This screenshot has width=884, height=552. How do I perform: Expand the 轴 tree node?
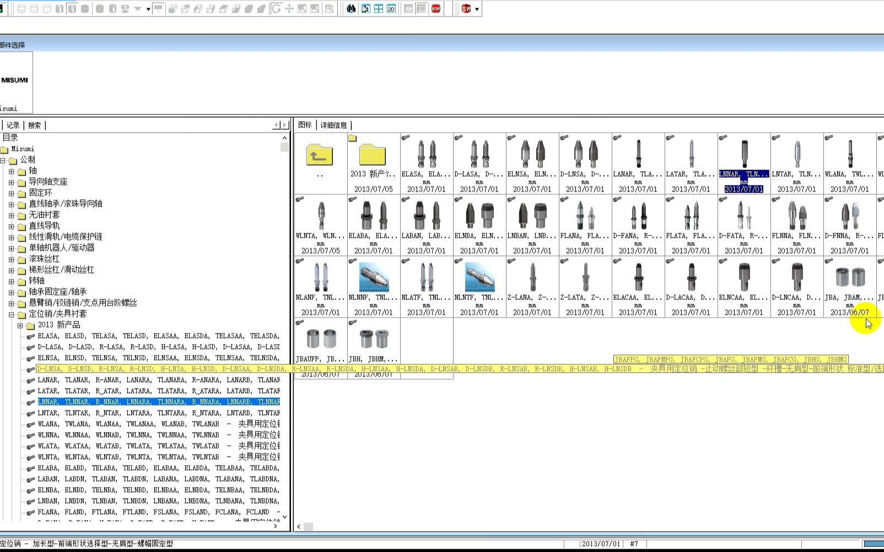[12, 171]
